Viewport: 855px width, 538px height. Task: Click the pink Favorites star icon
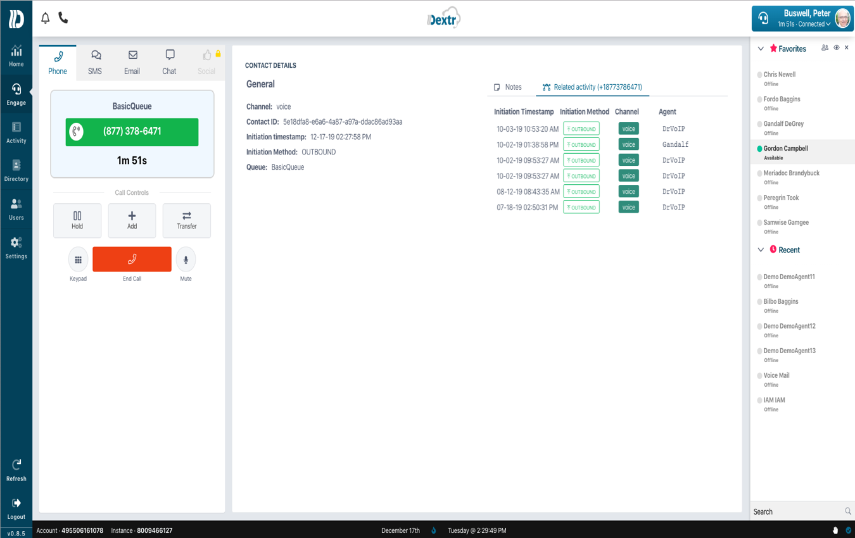773,48
